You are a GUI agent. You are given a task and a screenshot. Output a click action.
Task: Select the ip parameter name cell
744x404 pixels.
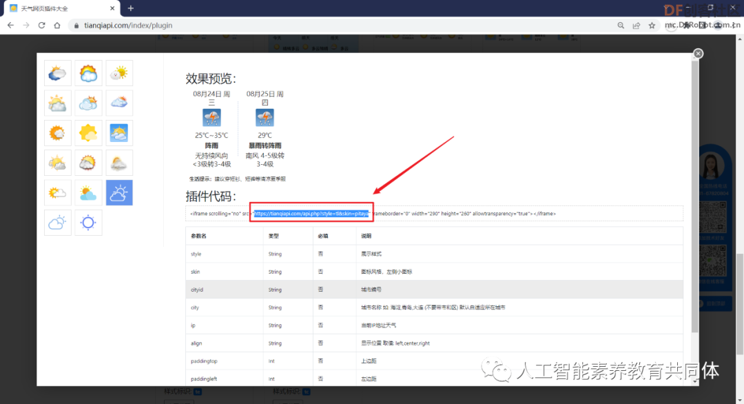pos(193,325)
